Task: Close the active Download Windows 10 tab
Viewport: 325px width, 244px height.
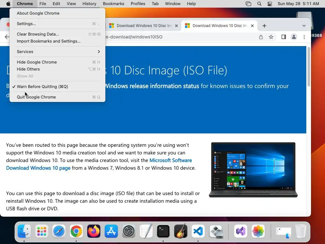Action: (x=252, y=26)
